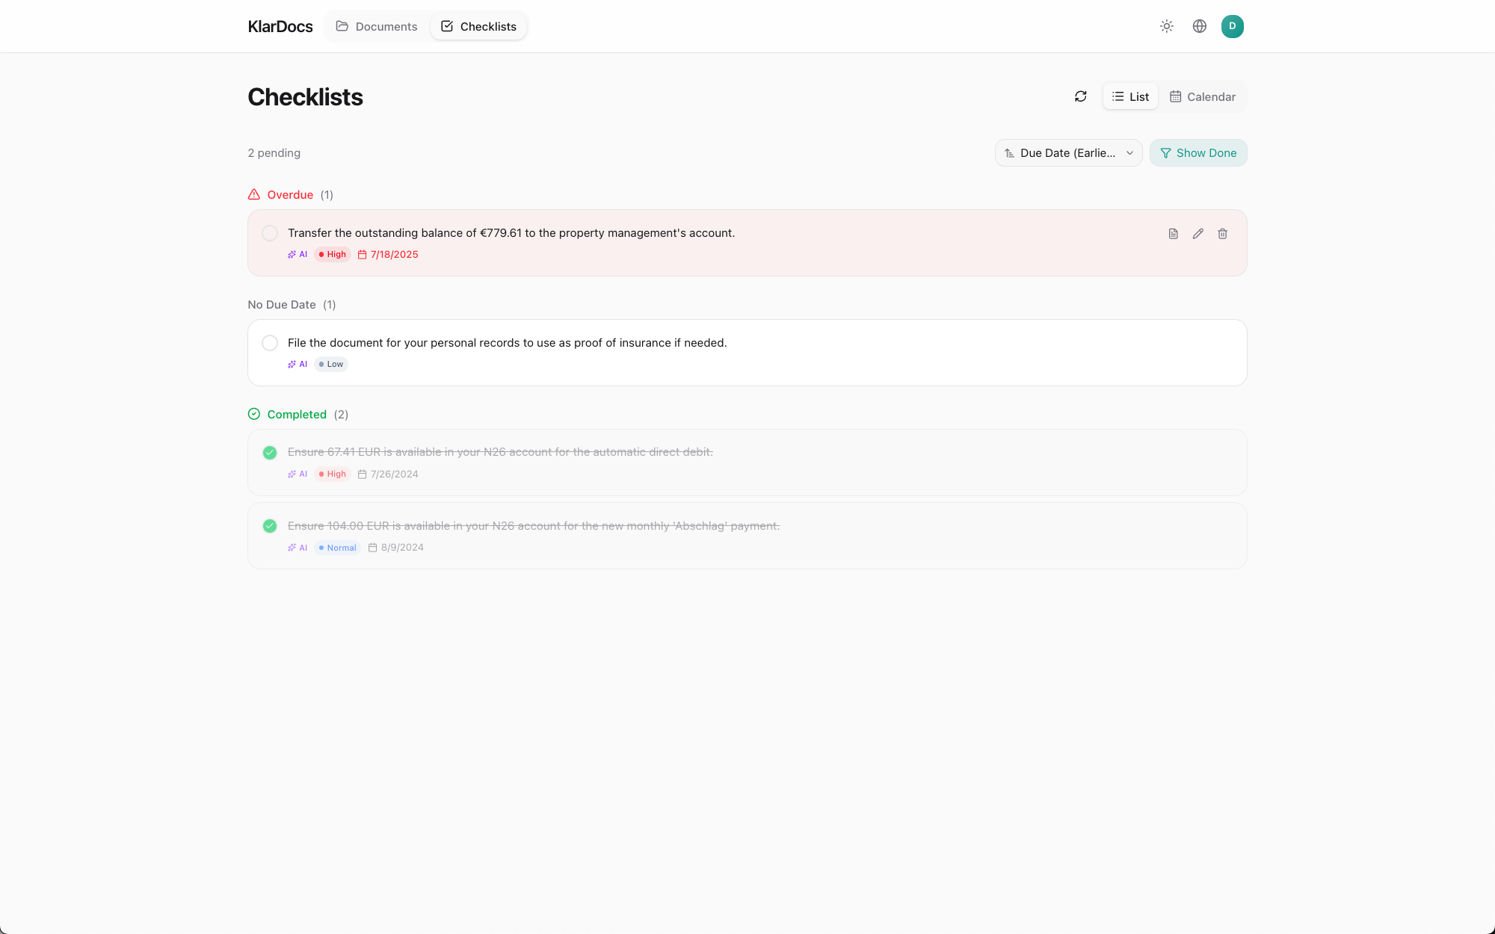Toggle the light/dark theme sun icon
Image resolution: width=1495 pixels, height=934 pixels.
tap(1166, 26)
